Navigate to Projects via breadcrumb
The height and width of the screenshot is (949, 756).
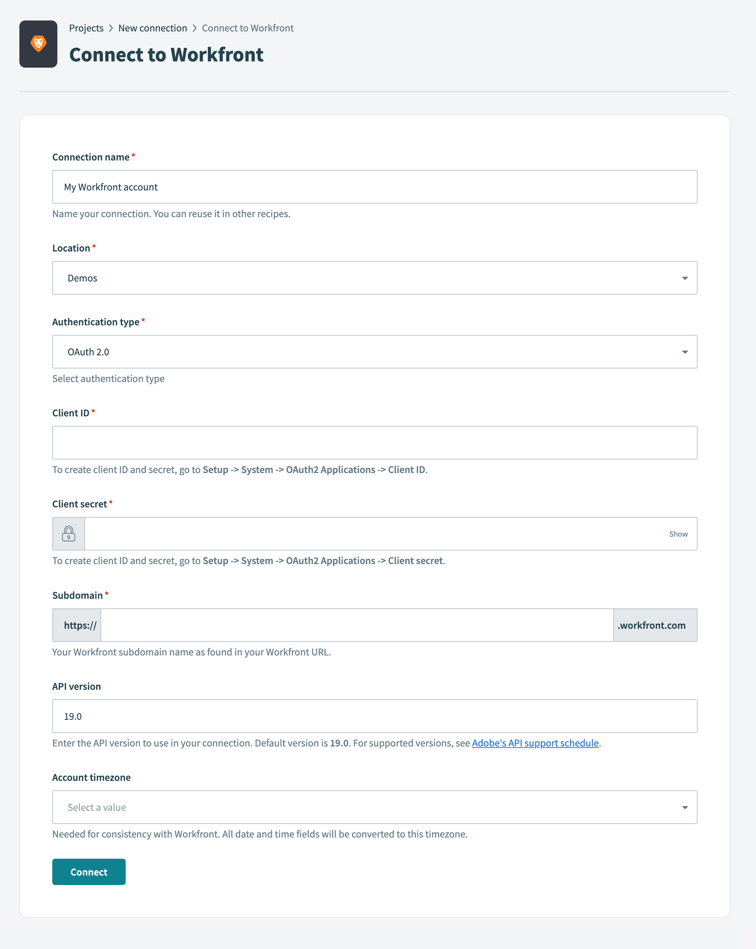[86, 28]
